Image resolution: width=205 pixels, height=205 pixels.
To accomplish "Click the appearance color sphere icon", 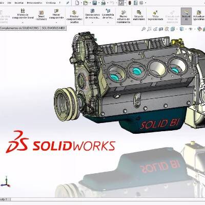I will click(199, 29).
